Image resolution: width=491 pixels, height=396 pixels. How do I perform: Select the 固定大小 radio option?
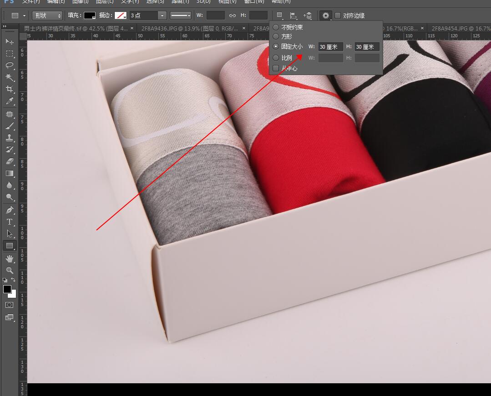click(x=276, y=47)
